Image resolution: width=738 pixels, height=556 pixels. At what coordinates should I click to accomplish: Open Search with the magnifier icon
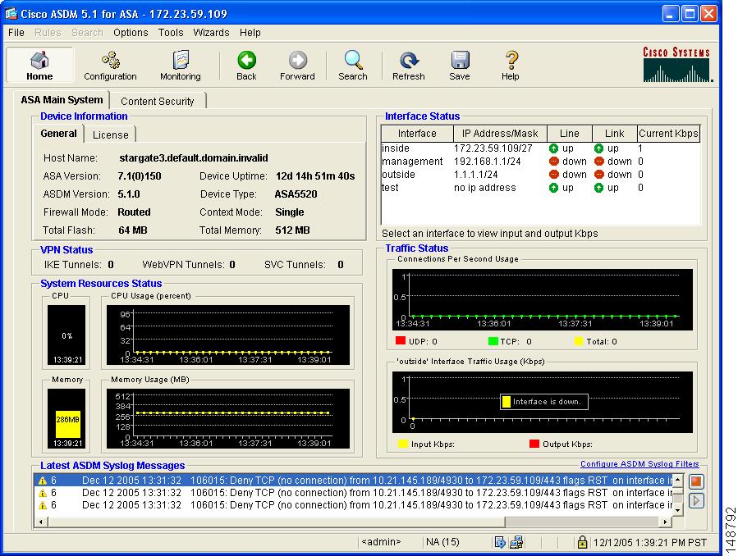click(352, 66)
